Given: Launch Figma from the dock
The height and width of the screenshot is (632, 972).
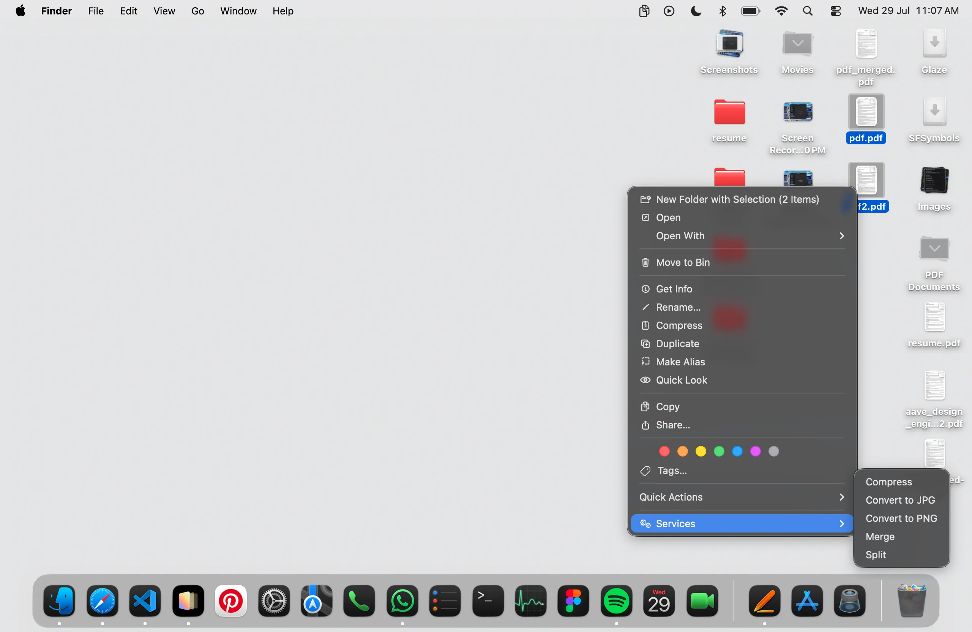Looking at the screenshot, I should pyautogui.click(x=573, y=601).
